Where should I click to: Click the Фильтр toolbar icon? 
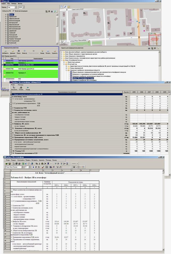[25, 51]
